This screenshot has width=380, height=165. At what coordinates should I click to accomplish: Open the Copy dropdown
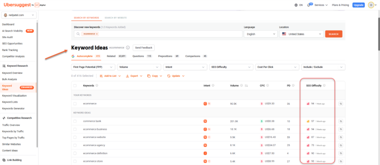(155, 76)
